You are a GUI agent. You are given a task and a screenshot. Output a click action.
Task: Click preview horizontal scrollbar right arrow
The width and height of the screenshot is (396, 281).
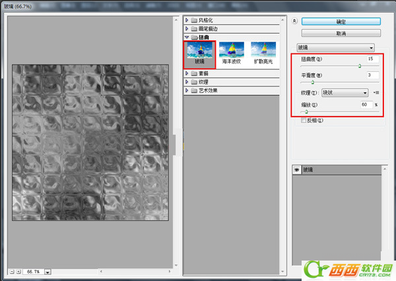tap(170, 271)
